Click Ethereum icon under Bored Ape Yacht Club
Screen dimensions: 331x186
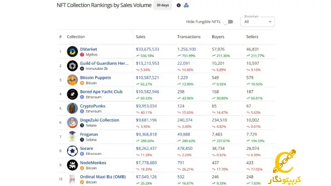[82, 97]
